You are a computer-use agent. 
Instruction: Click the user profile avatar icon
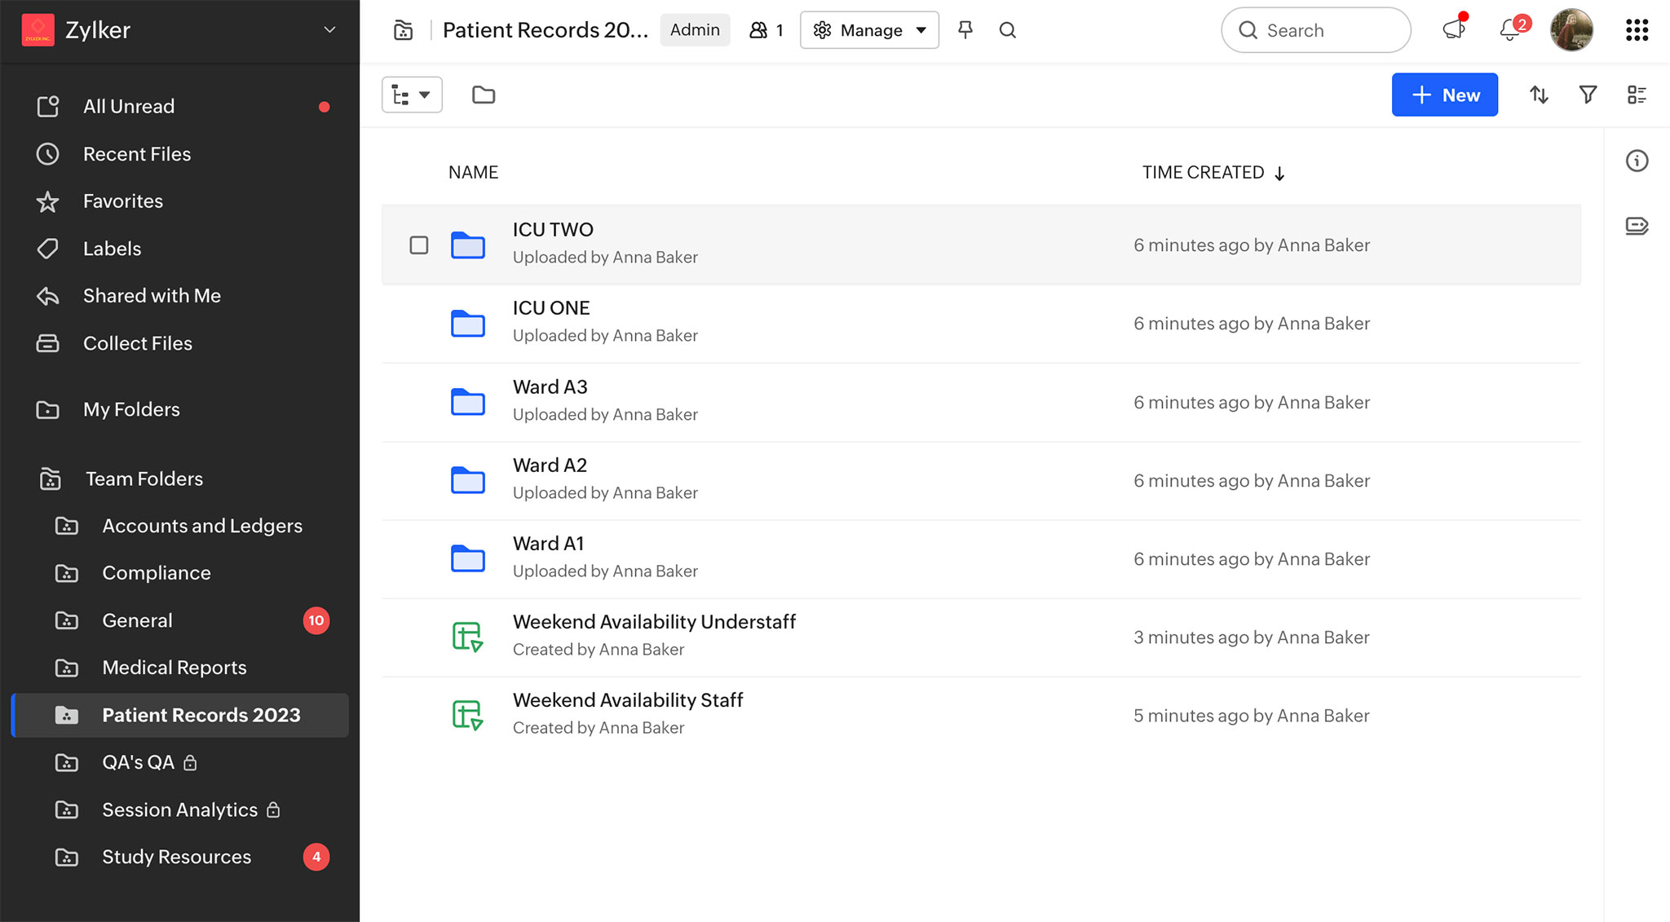tap(1574, 29)
